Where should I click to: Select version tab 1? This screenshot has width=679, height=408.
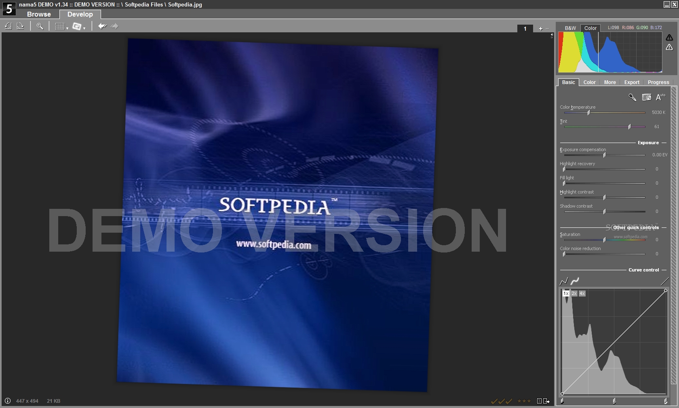pyautogui.click(x=525, y=29)
